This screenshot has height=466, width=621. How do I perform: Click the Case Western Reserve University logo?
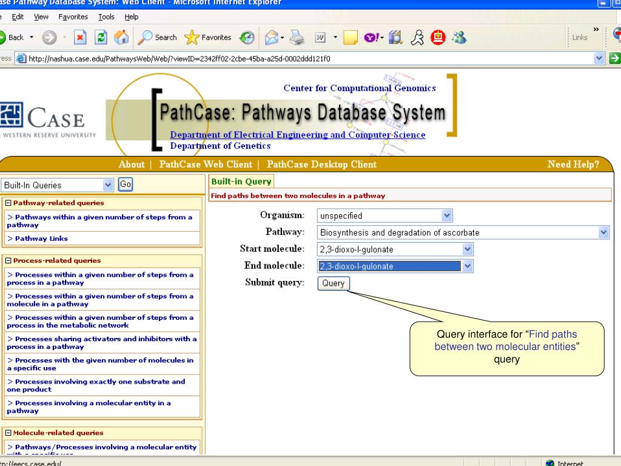48,120
